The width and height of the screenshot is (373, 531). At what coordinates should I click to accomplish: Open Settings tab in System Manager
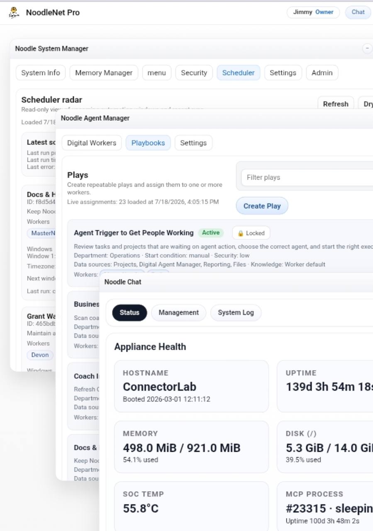283,73
